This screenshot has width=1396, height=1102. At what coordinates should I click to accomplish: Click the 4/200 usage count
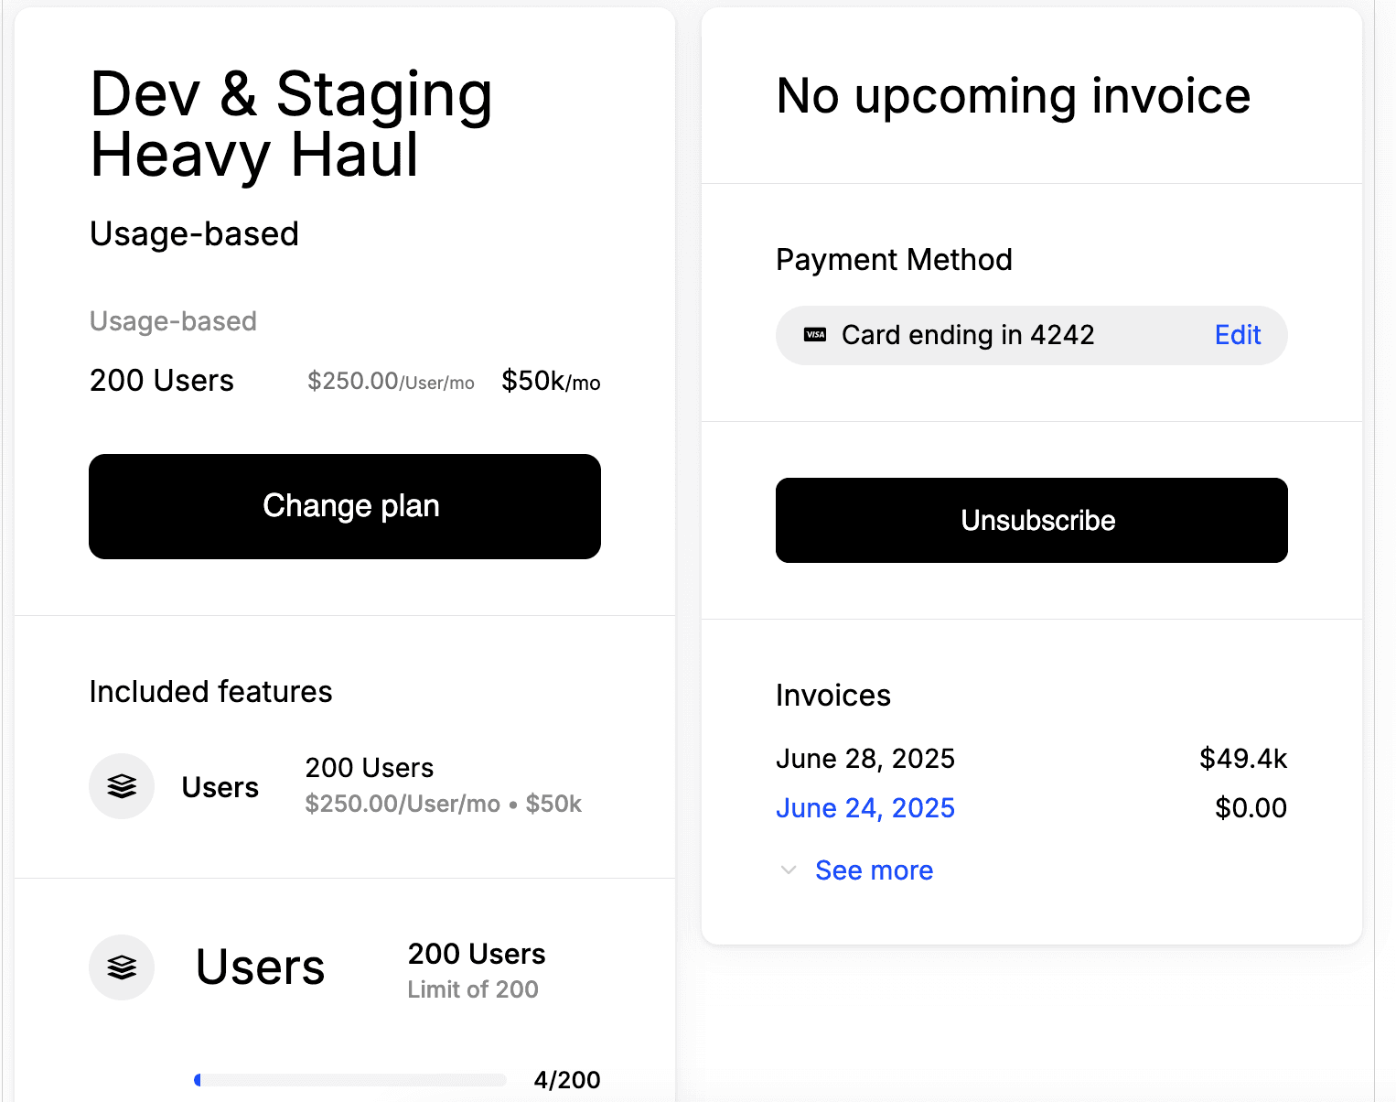click(x=566, y=1080)
